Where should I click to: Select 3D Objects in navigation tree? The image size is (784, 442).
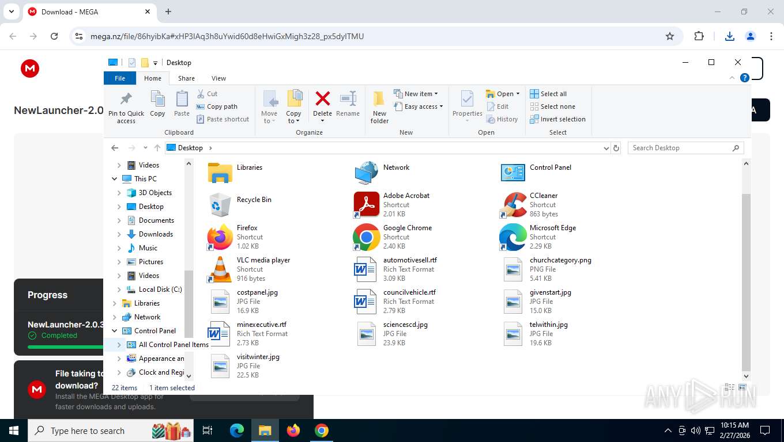pos(155,193)
